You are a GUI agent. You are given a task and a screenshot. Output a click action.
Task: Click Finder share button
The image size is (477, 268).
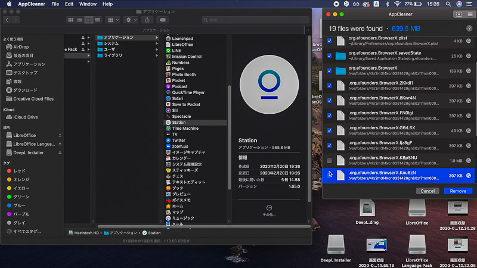[147, 20]
